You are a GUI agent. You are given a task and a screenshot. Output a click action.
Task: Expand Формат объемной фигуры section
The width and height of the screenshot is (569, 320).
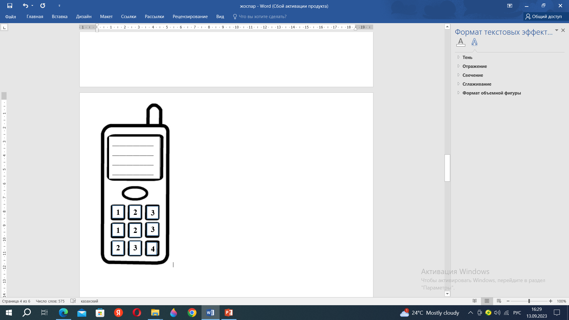click(x=491, y=93)
